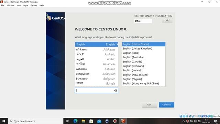Select English (Canada) locale
220x124 pixels.
tap(144, 62)
